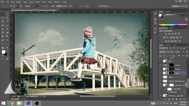Image resolution: width=189 pixels, height=106 pixels.
Task: Click the foreground color swatch in toolbox
Action: (x=4, y=52)
